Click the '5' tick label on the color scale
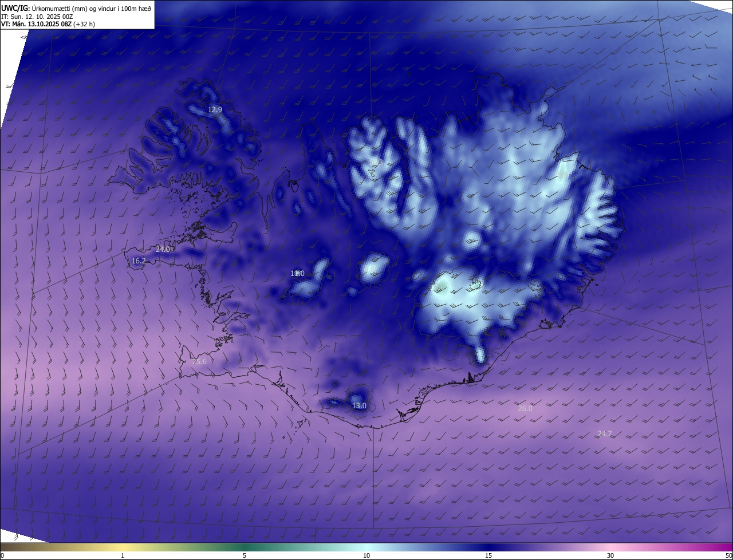 [x=245, y=555]
